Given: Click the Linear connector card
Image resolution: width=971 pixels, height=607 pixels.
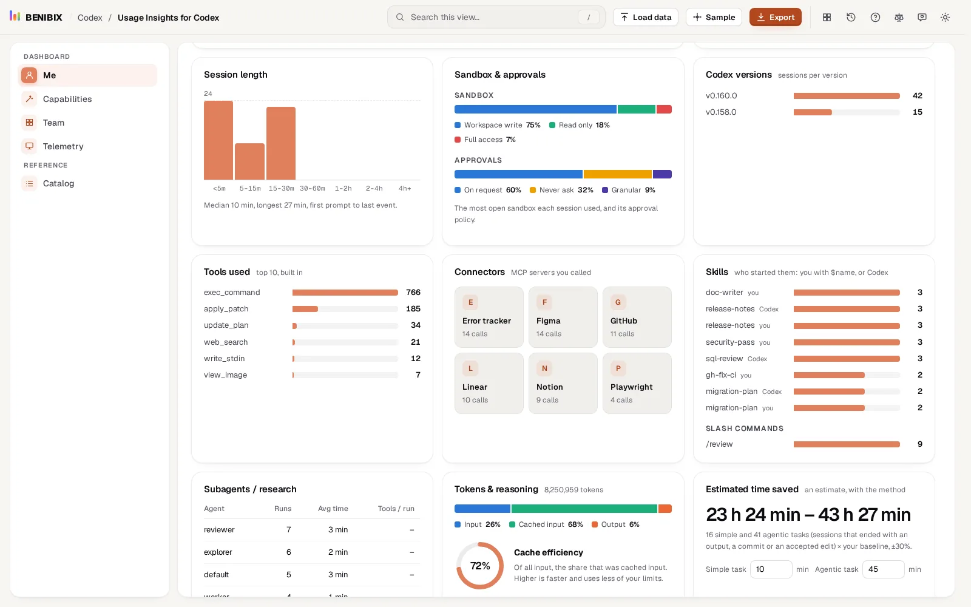Looking at the screenshot, I should [489, 383].
